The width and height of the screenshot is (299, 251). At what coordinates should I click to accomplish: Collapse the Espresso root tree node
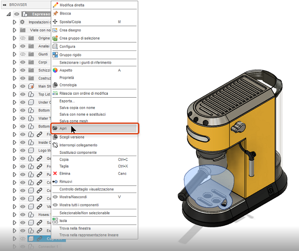(x=8, y=14)
